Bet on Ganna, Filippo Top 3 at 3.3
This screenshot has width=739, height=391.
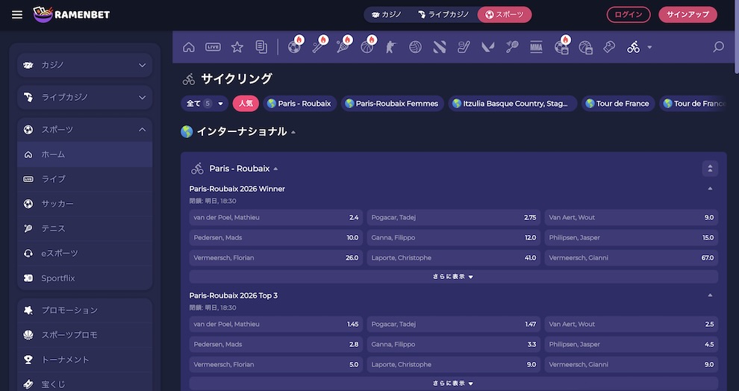click(453, 344)
